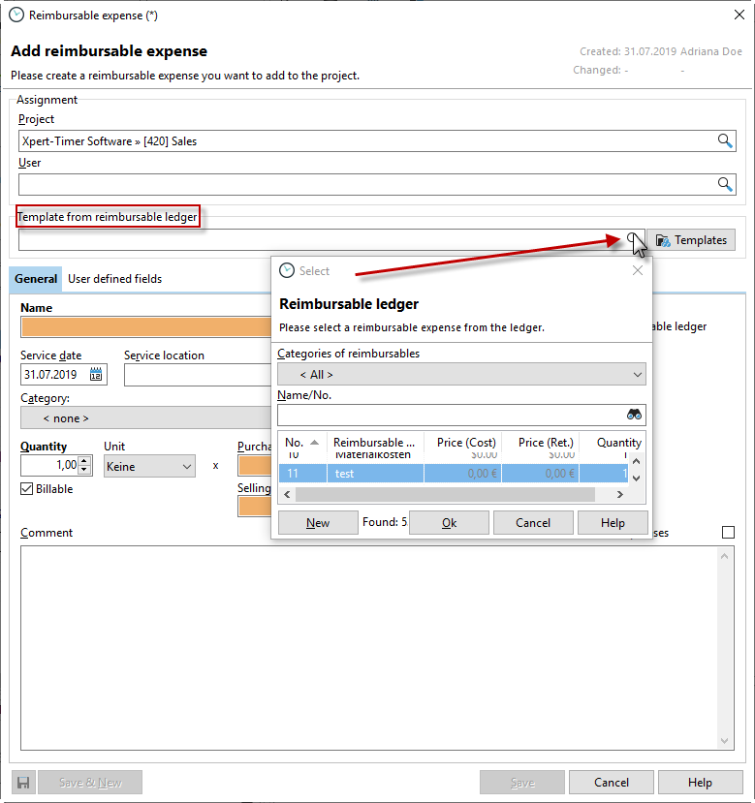This screenshot has width=755, height=803.
Task: Select the General tab
Action: tap(36, 279)
